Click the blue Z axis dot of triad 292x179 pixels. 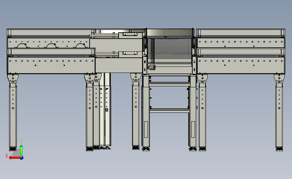22,158
